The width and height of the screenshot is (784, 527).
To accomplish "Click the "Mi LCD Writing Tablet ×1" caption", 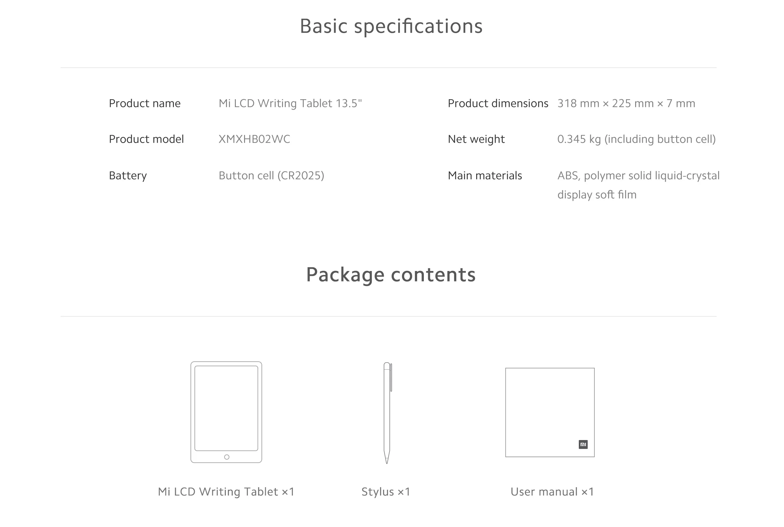I will (x=226, y=492).
